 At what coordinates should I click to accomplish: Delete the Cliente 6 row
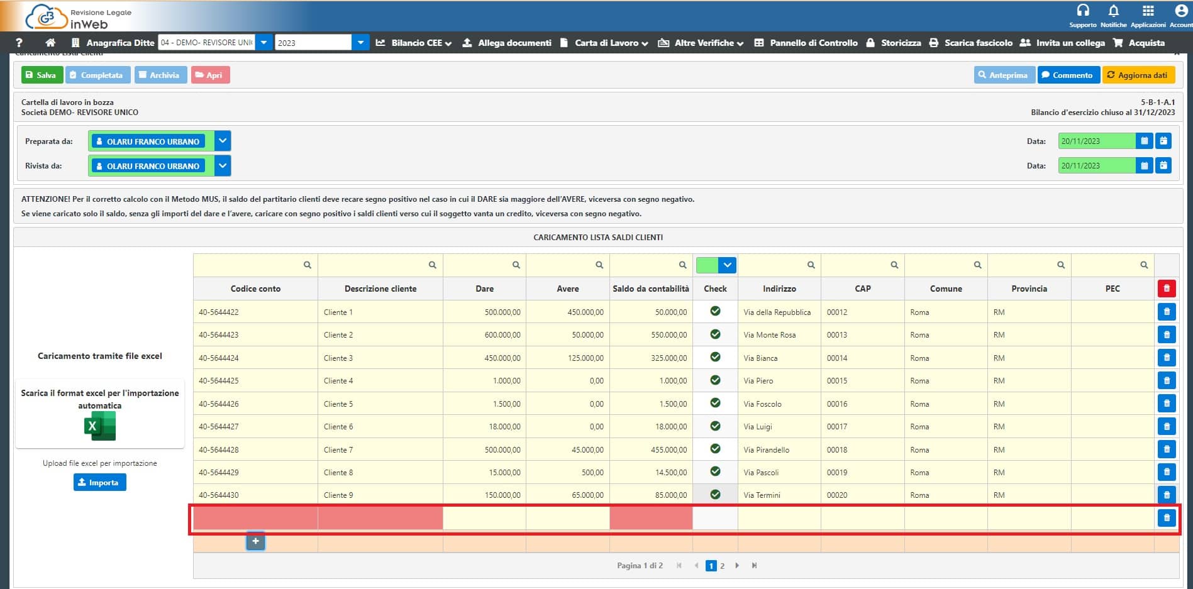pyautogui.click(x=1167, y=426)
